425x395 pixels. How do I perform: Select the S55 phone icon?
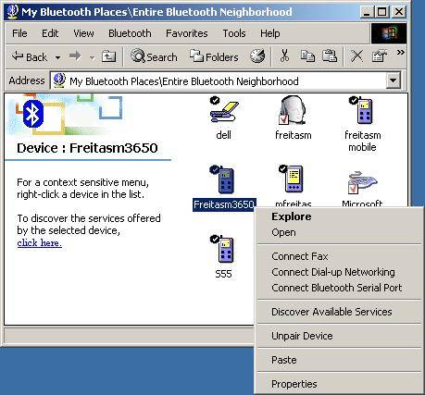click(x=223, y=249)
